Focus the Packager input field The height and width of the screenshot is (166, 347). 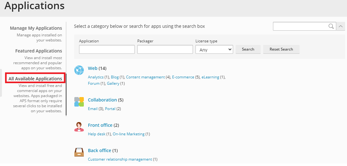click(x=165, y=49)
